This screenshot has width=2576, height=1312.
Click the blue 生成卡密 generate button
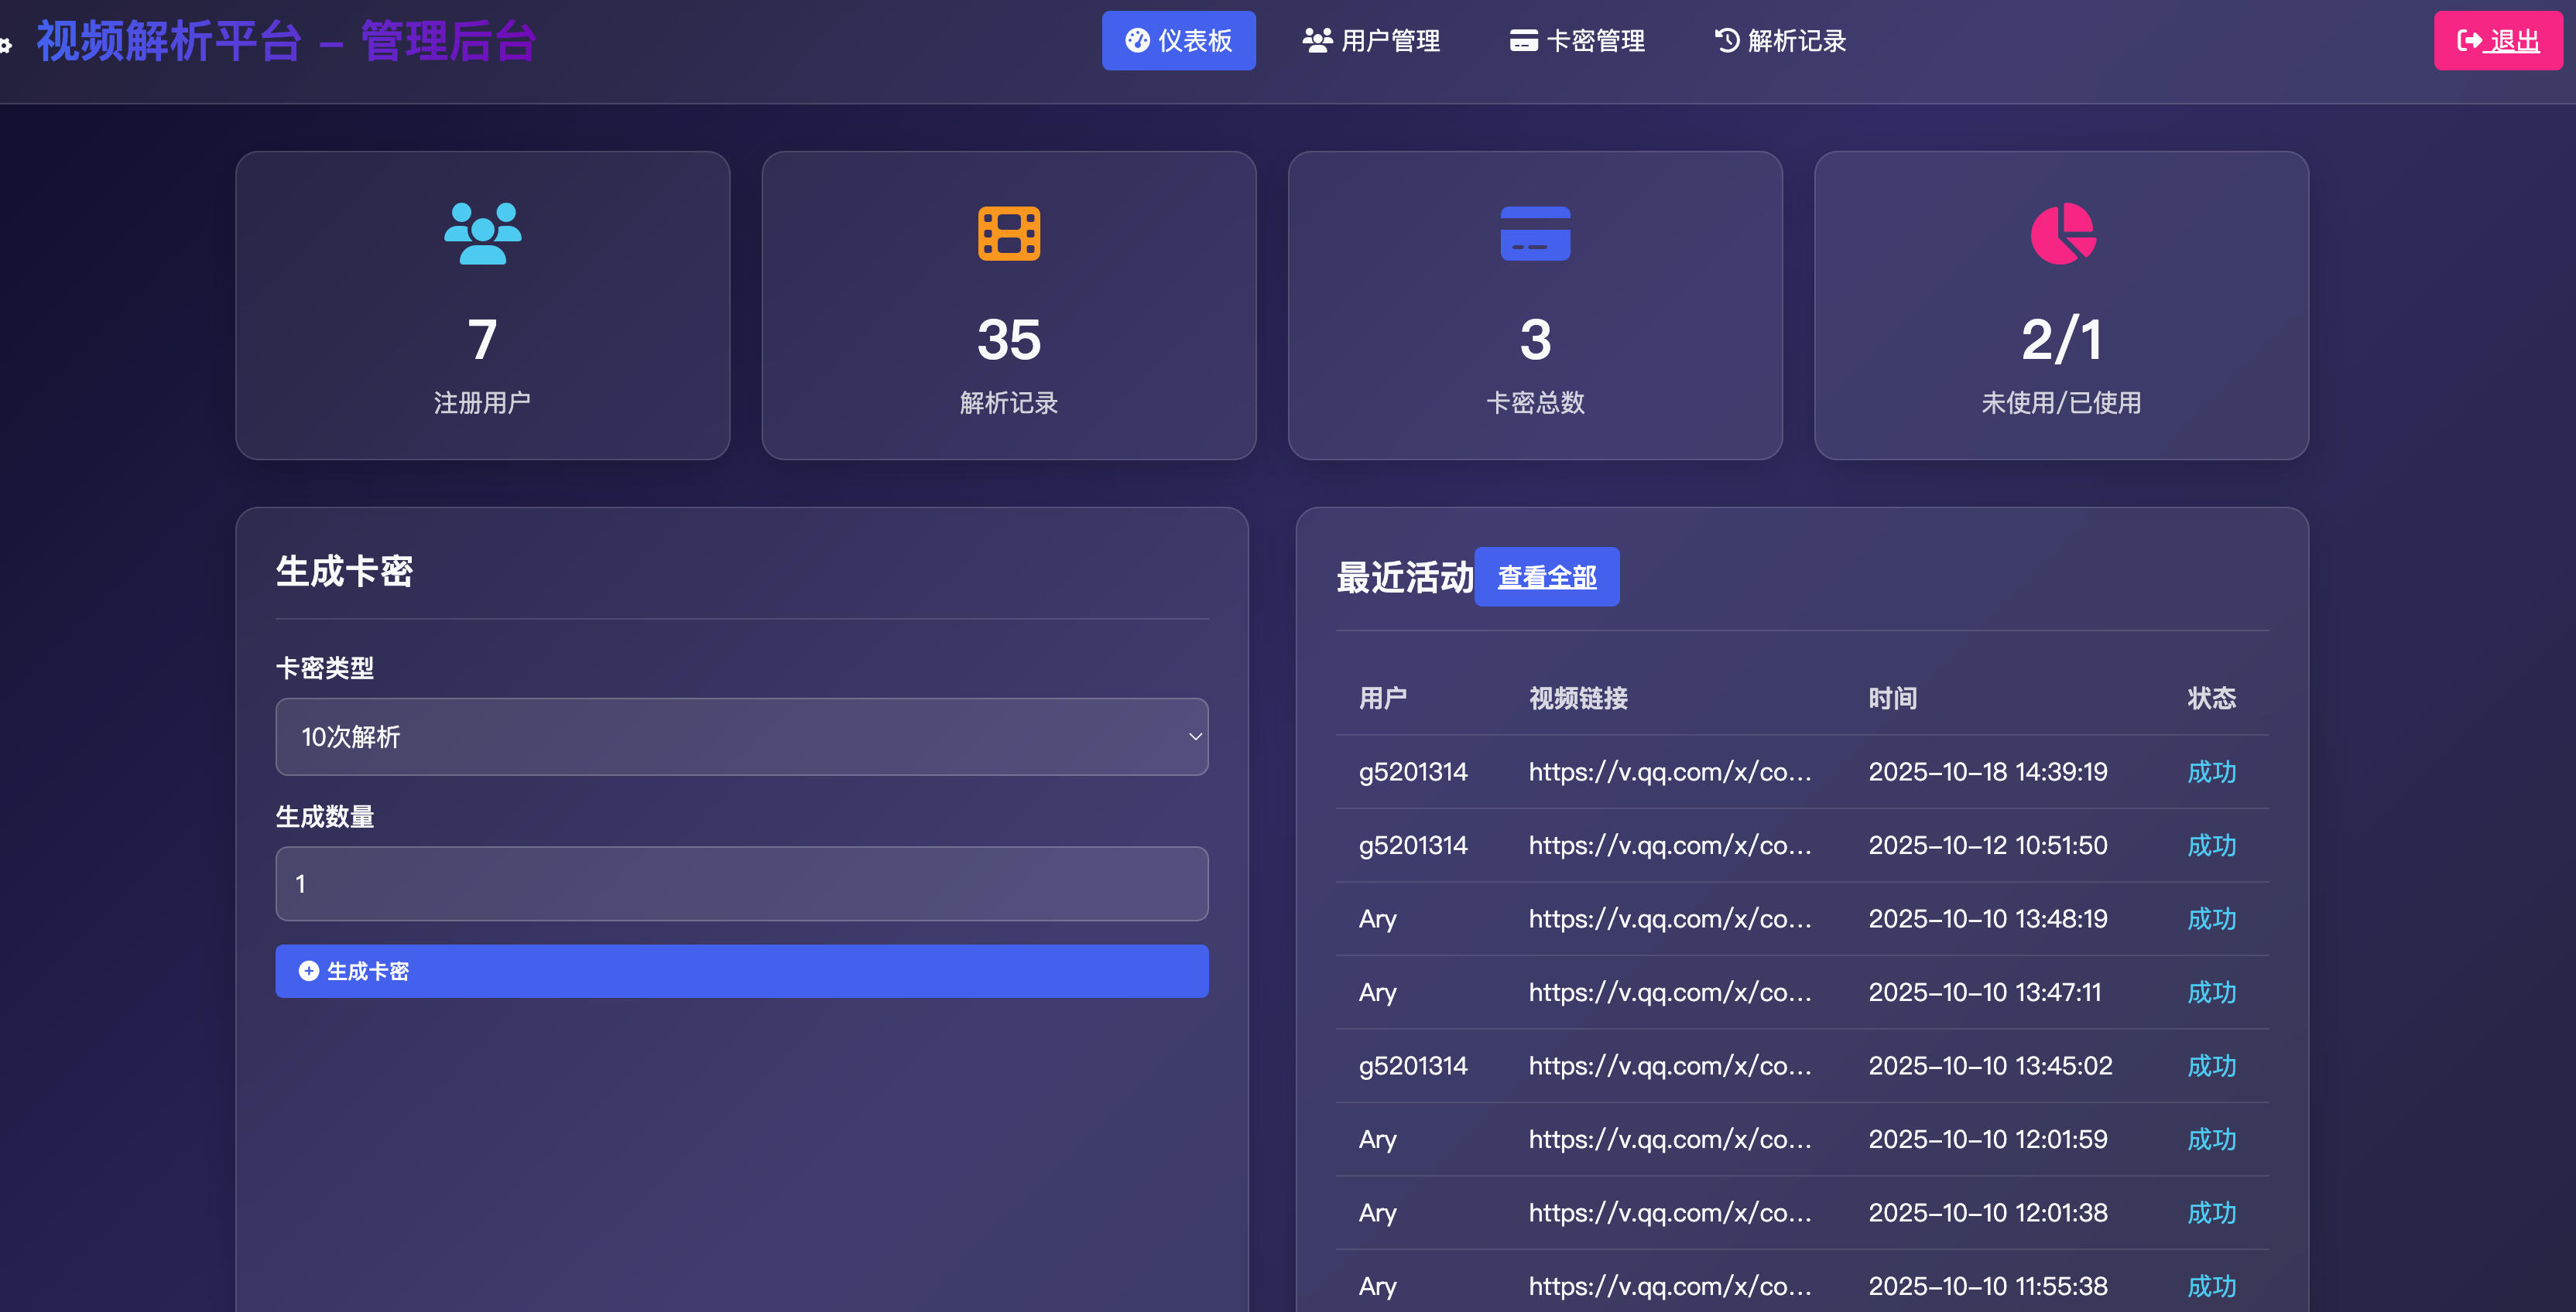coord(742,972)
